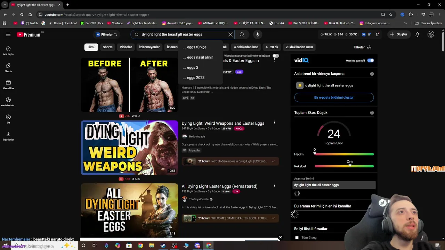Select the Shorts filter chip
The height and width of the screenshot is (250, 445).
(107, 47)
